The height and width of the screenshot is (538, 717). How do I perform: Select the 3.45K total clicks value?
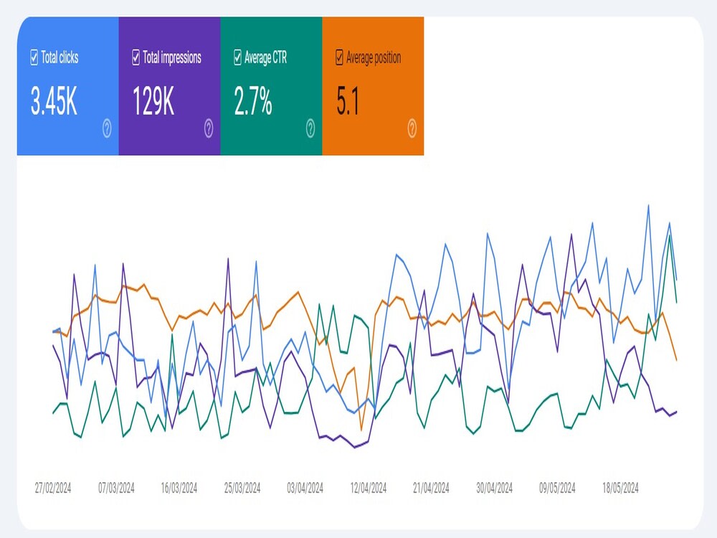(x=54, y=100)
